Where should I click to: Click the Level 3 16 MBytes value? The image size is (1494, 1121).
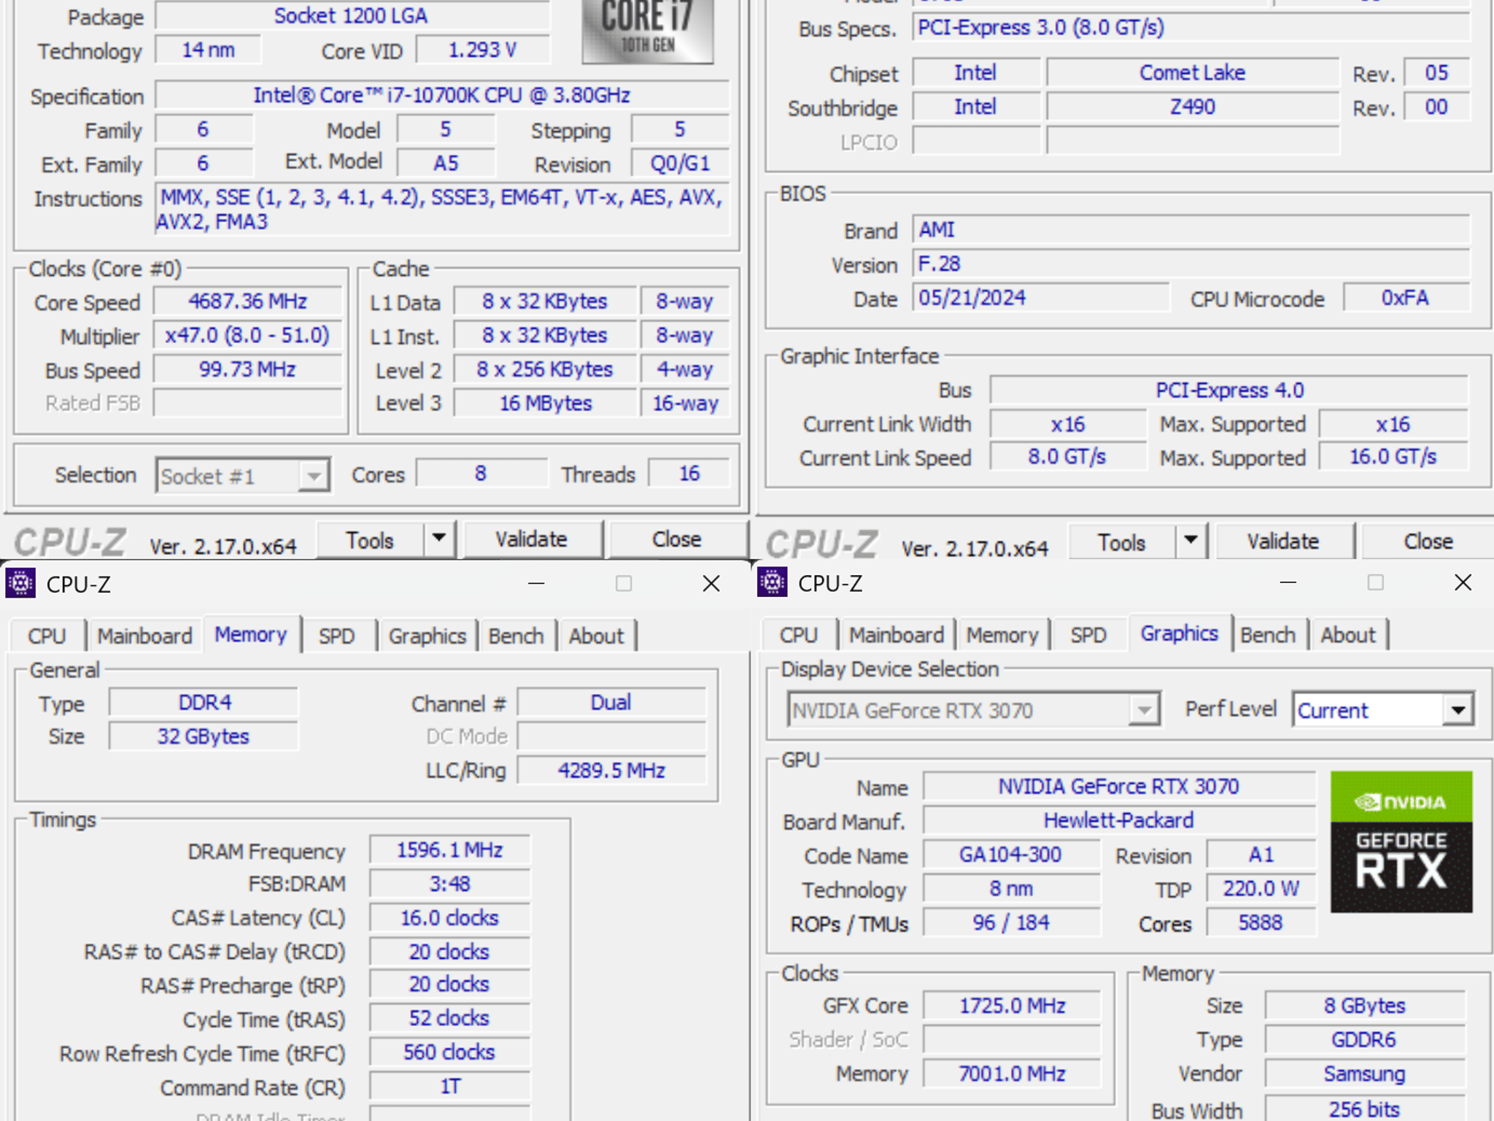546,404
